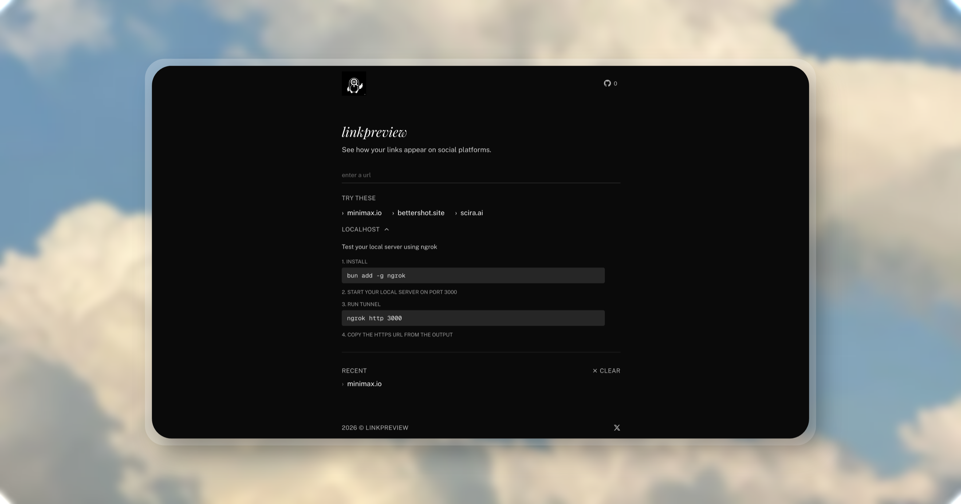Open minimax.io from the Recent list
The height and width of the screenshot is (504, 961).
(361, 384)
